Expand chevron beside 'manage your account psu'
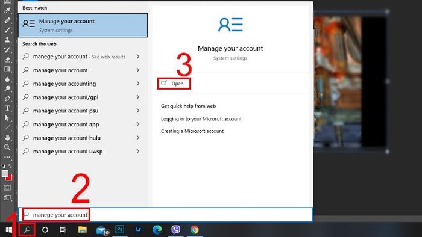 pyautogui.click(x=138, y=111)
